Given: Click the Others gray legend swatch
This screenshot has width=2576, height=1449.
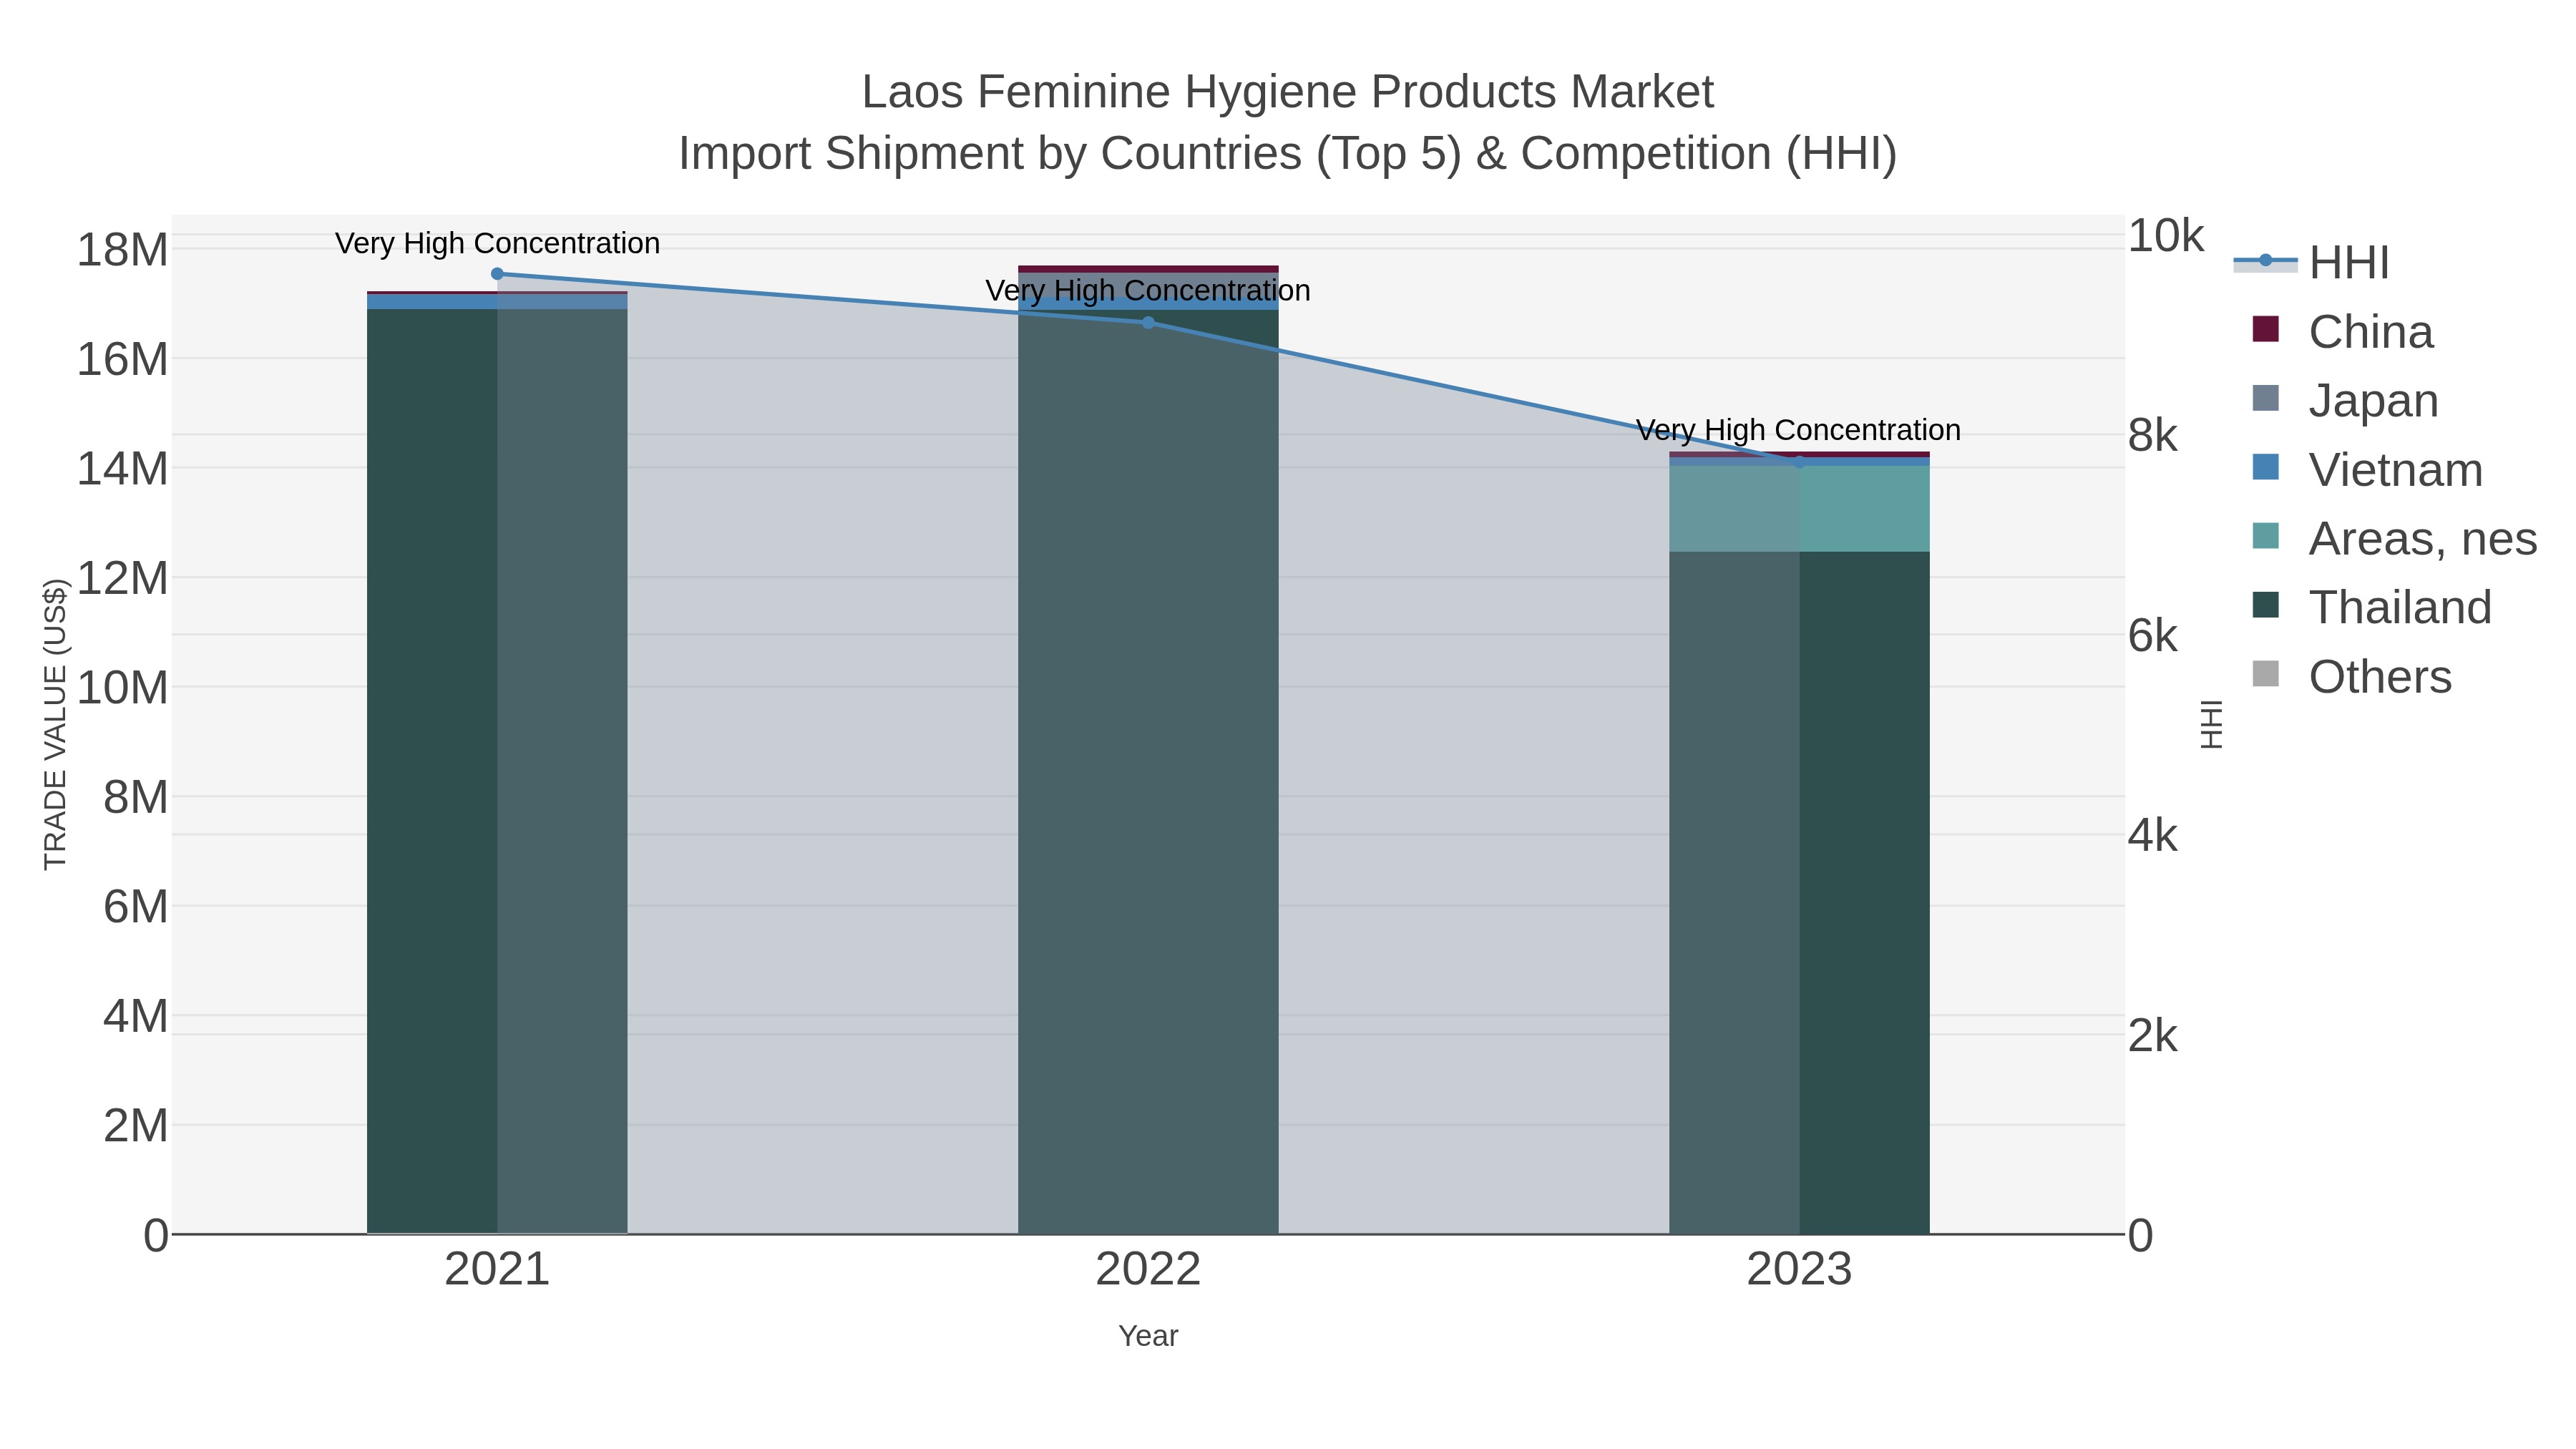Looking at the screenshot, I should 2265,674.
